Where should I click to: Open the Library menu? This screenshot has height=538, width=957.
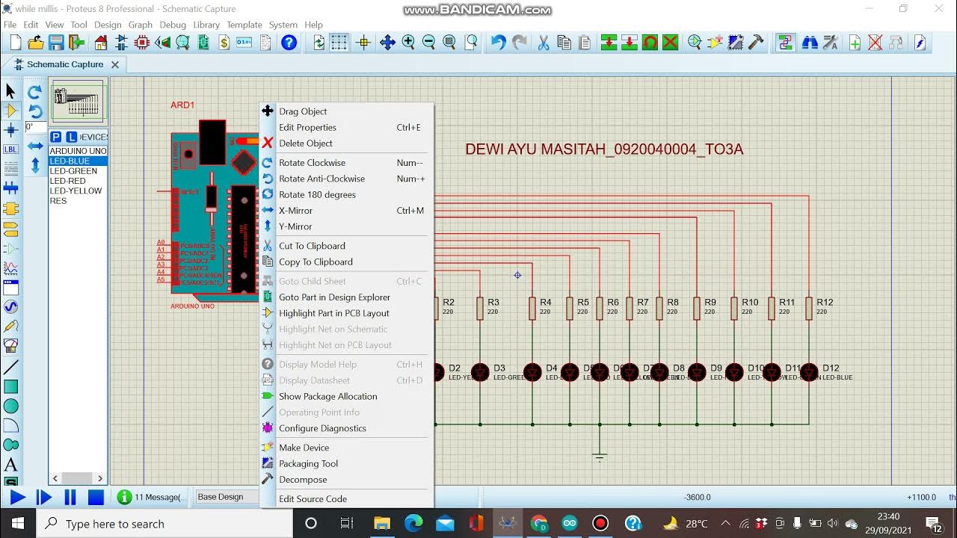[x=206, y=25]
